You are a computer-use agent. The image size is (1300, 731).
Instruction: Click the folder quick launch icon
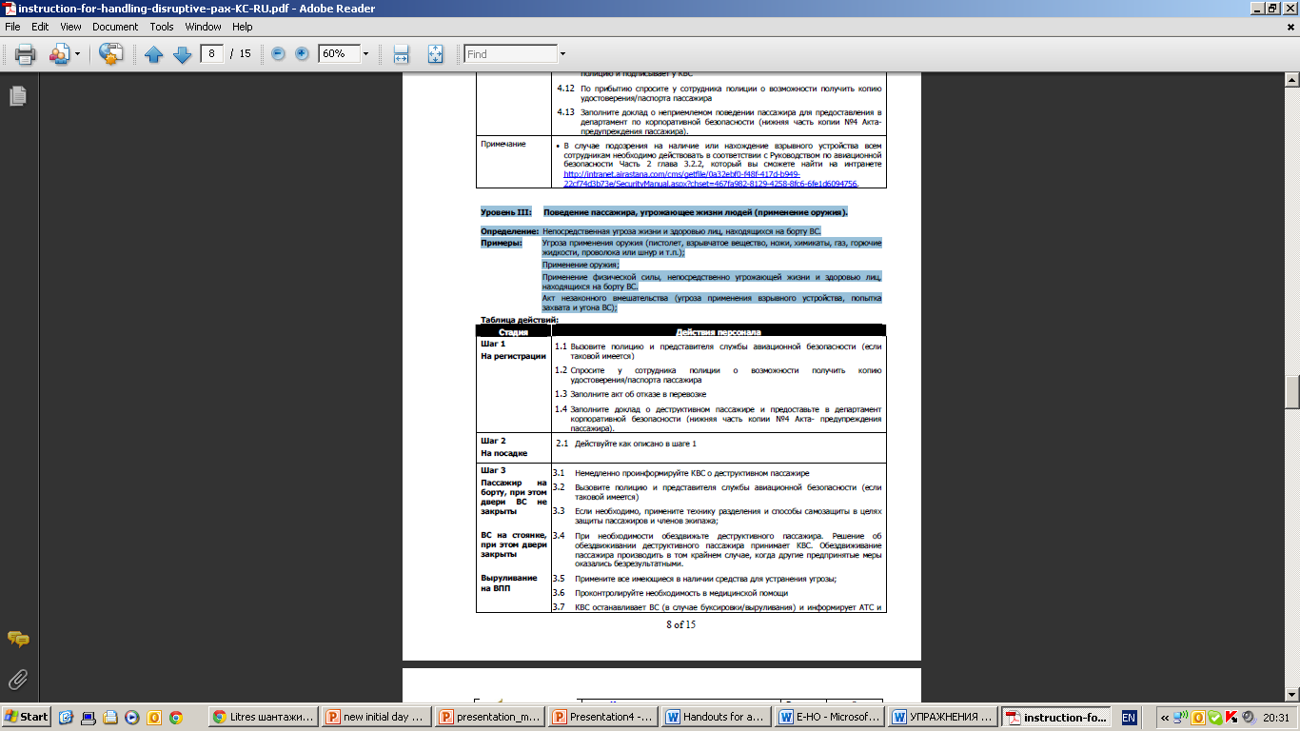[109, 718]
